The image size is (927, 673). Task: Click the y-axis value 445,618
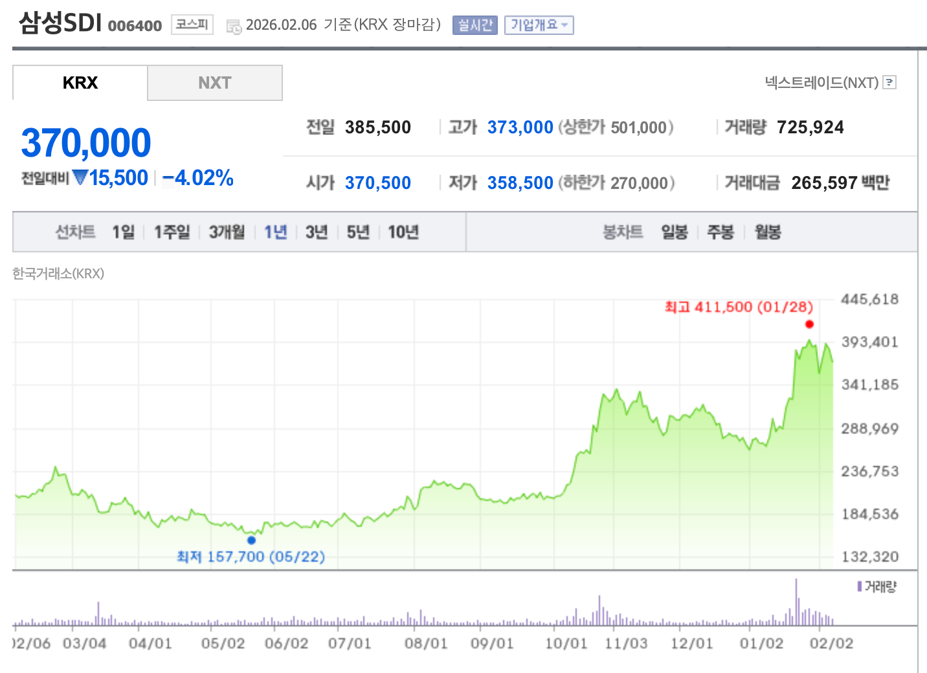tap(870, 299)
